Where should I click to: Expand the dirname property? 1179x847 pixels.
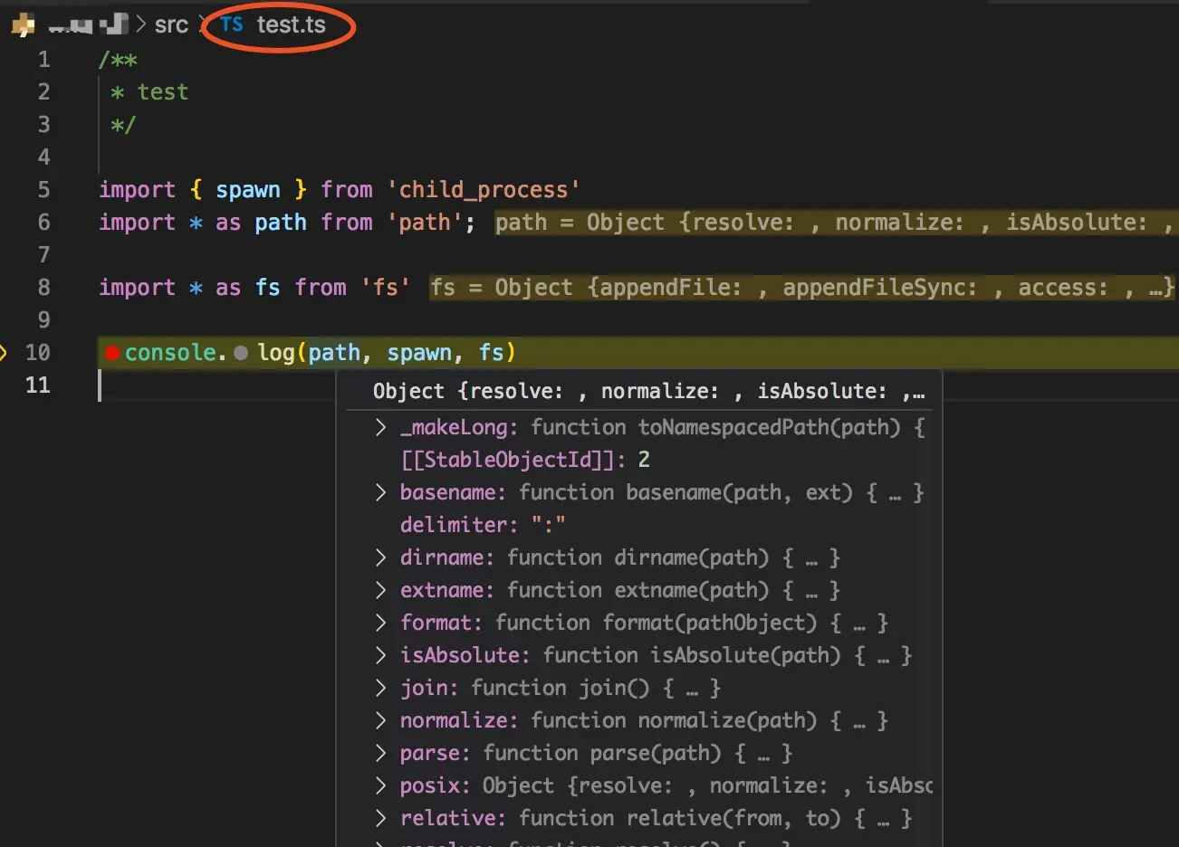coord(379,557)
